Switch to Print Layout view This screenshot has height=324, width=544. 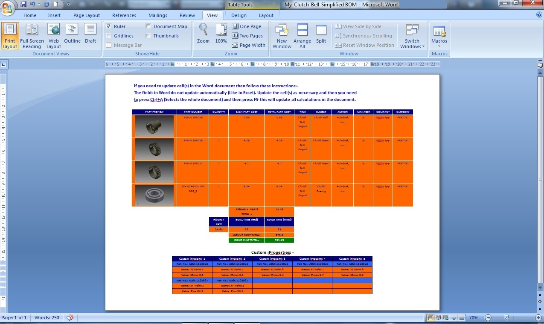(10, 36)
